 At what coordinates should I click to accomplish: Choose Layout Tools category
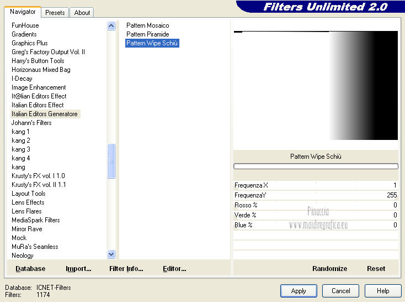pyautogui.click(x=29, y=194)
